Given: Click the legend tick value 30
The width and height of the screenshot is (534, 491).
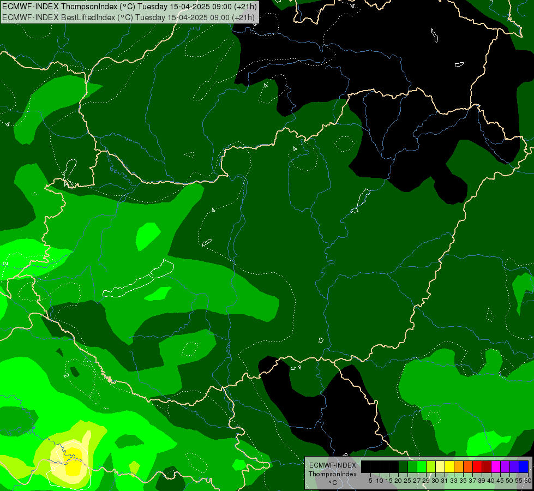Looking at the screenshot, I should [435, 481].
